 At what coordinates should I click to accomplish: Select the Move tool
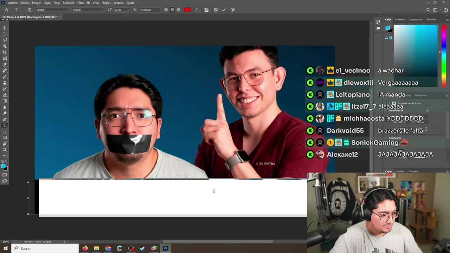5,28
